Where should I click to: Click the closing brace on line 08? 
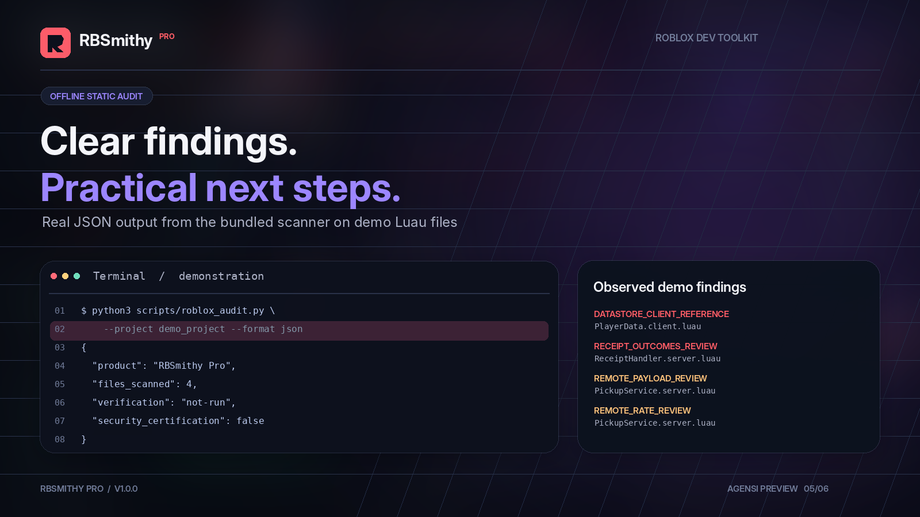click(84, 439)
